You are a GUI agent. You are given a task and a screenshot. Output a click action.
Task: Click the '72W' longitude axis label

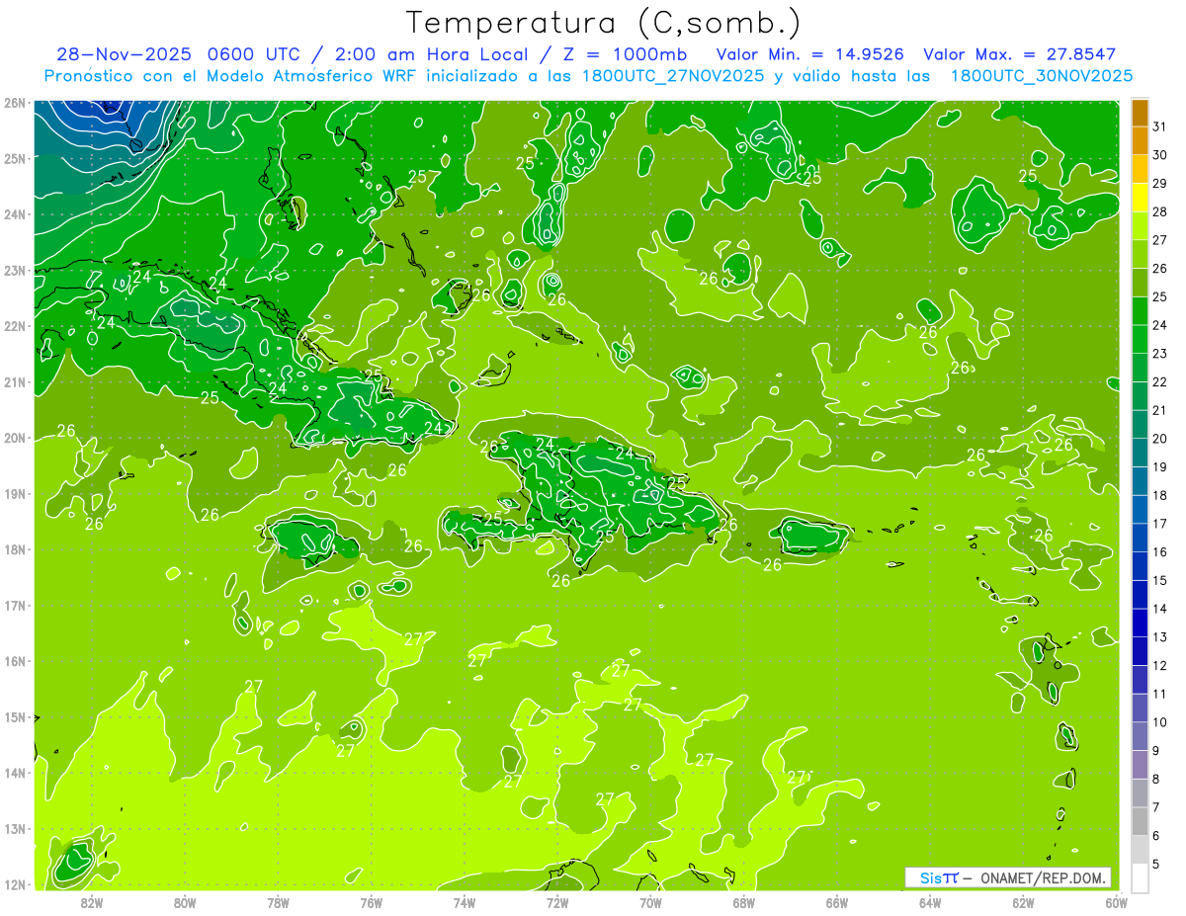(x=557, y=902)
